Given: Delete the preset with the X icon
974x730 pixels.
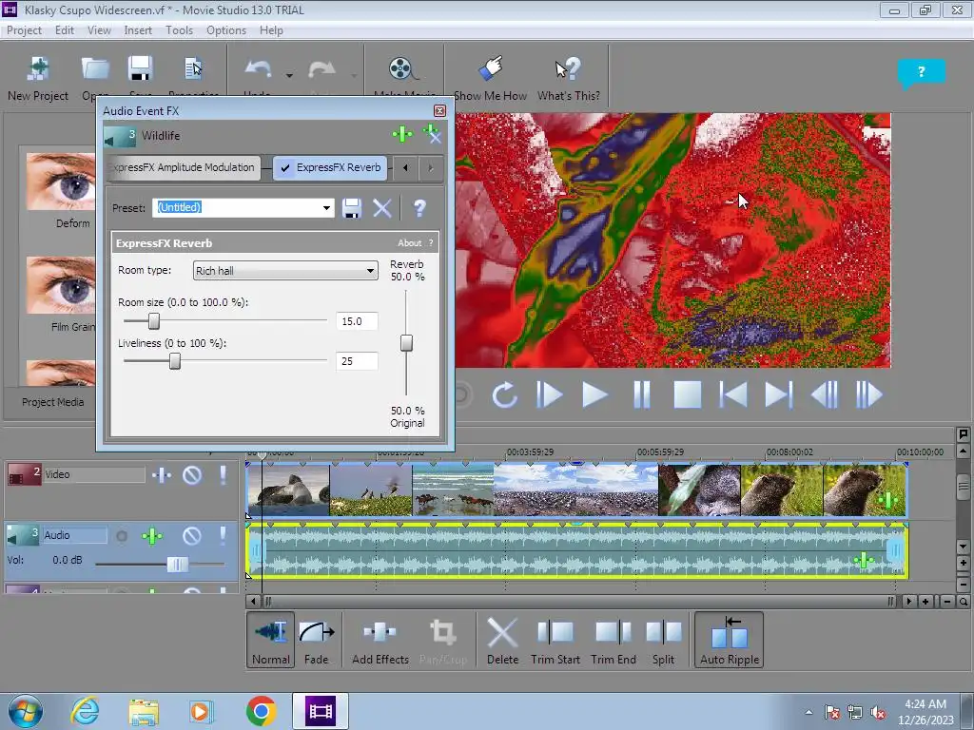Looking at the screenshot, I should tap(382, 208).
